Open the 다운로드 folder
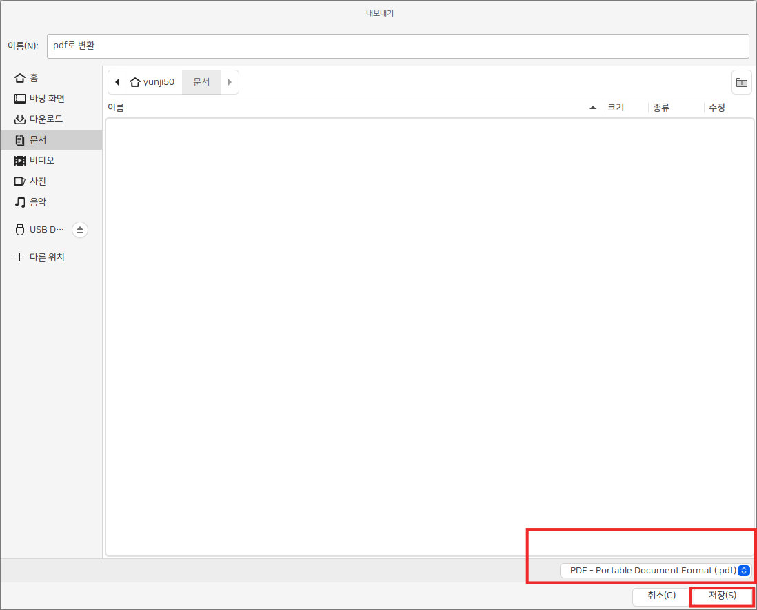757x610 pixels. 46,119
